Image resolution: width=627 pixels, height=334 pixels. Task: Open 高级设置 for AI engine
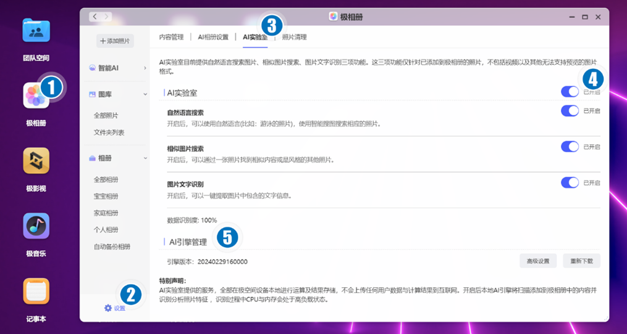point(538,261)
